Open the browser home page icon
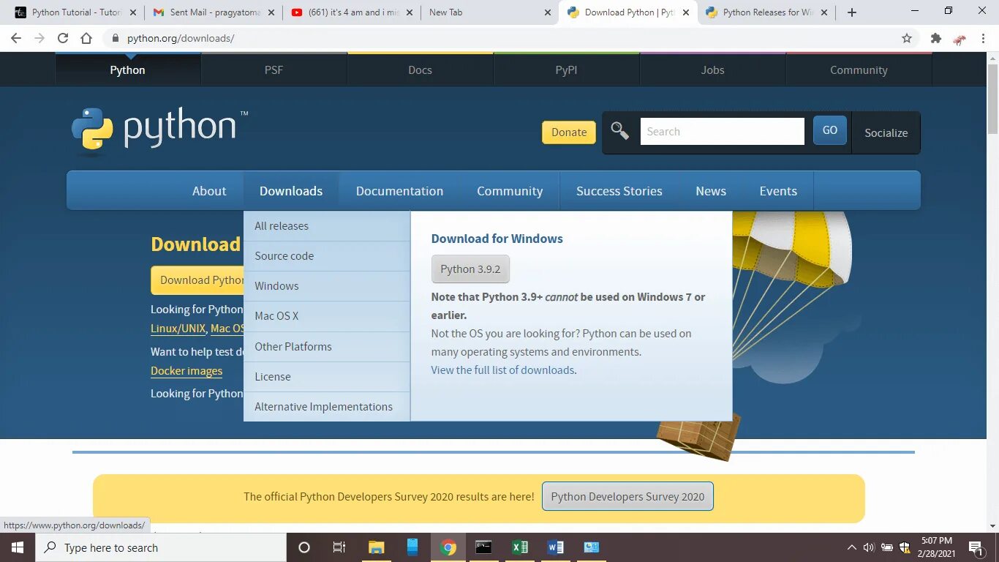 (86, 38)
